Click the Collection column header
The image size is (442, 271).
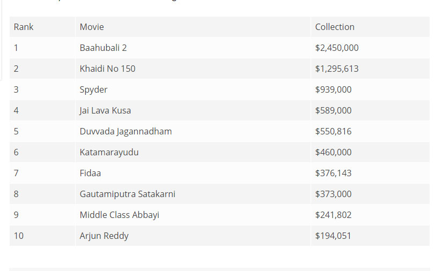[x=370, y=27]
